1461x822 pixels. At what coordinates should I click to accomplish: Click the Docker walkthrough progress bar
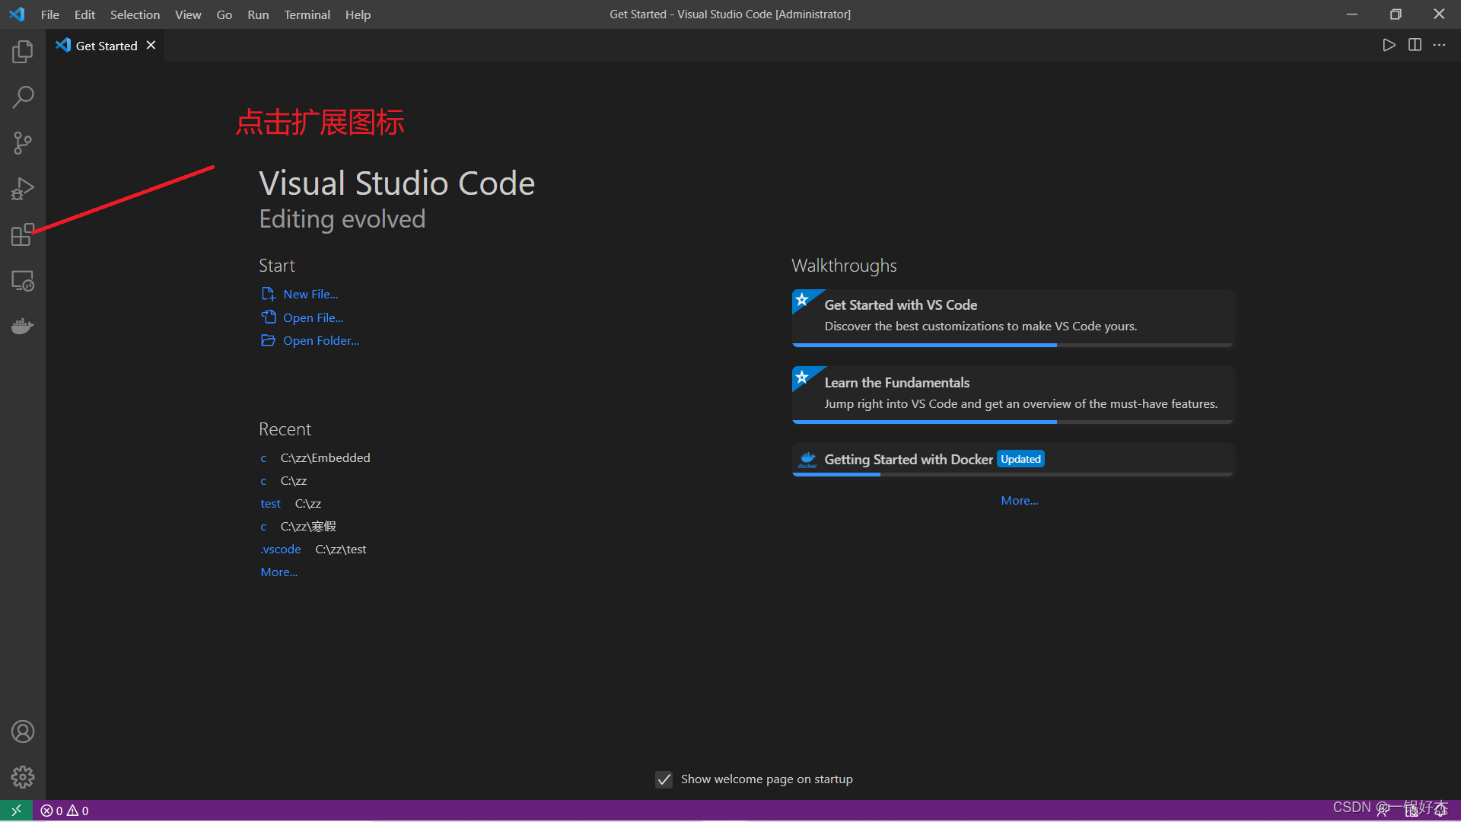[1012, 474]
